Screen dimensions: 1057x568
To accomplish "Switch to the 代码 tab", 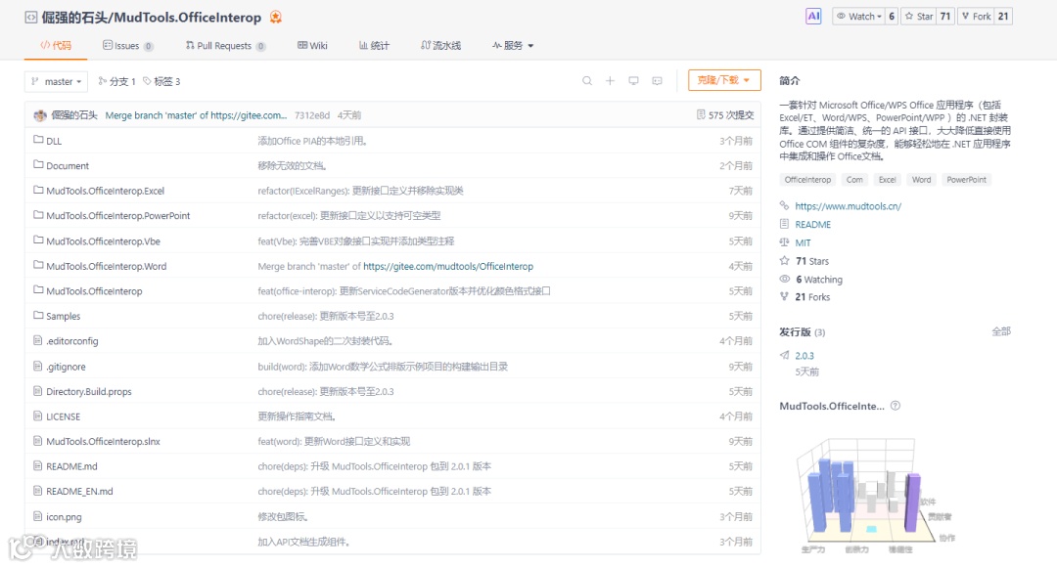I will pos(56,46).
